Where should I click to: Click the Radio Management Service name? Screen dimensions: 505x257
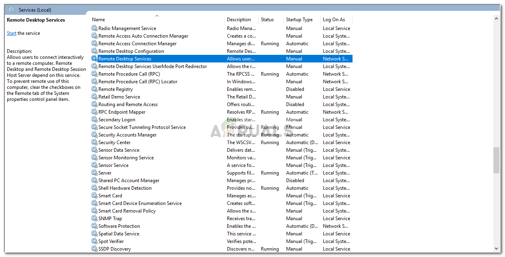tap(127, 28)
